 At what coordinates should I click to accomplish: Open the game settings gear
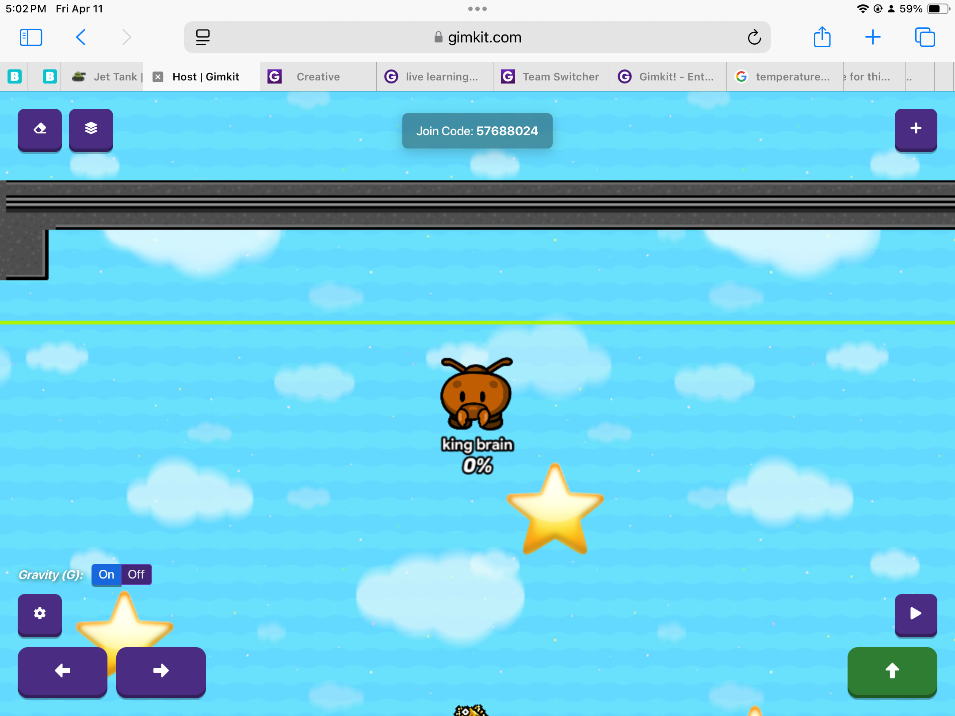click(40, 614)
